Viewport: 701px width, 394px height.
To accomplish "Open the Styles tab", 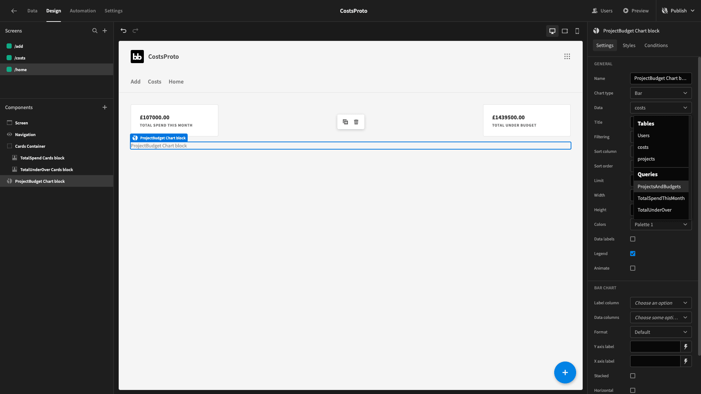I will (x=629, y=45).
